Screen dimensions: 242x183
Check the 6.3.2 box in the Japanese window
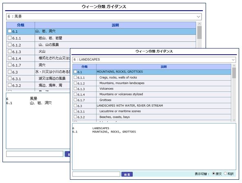(10, 85)
